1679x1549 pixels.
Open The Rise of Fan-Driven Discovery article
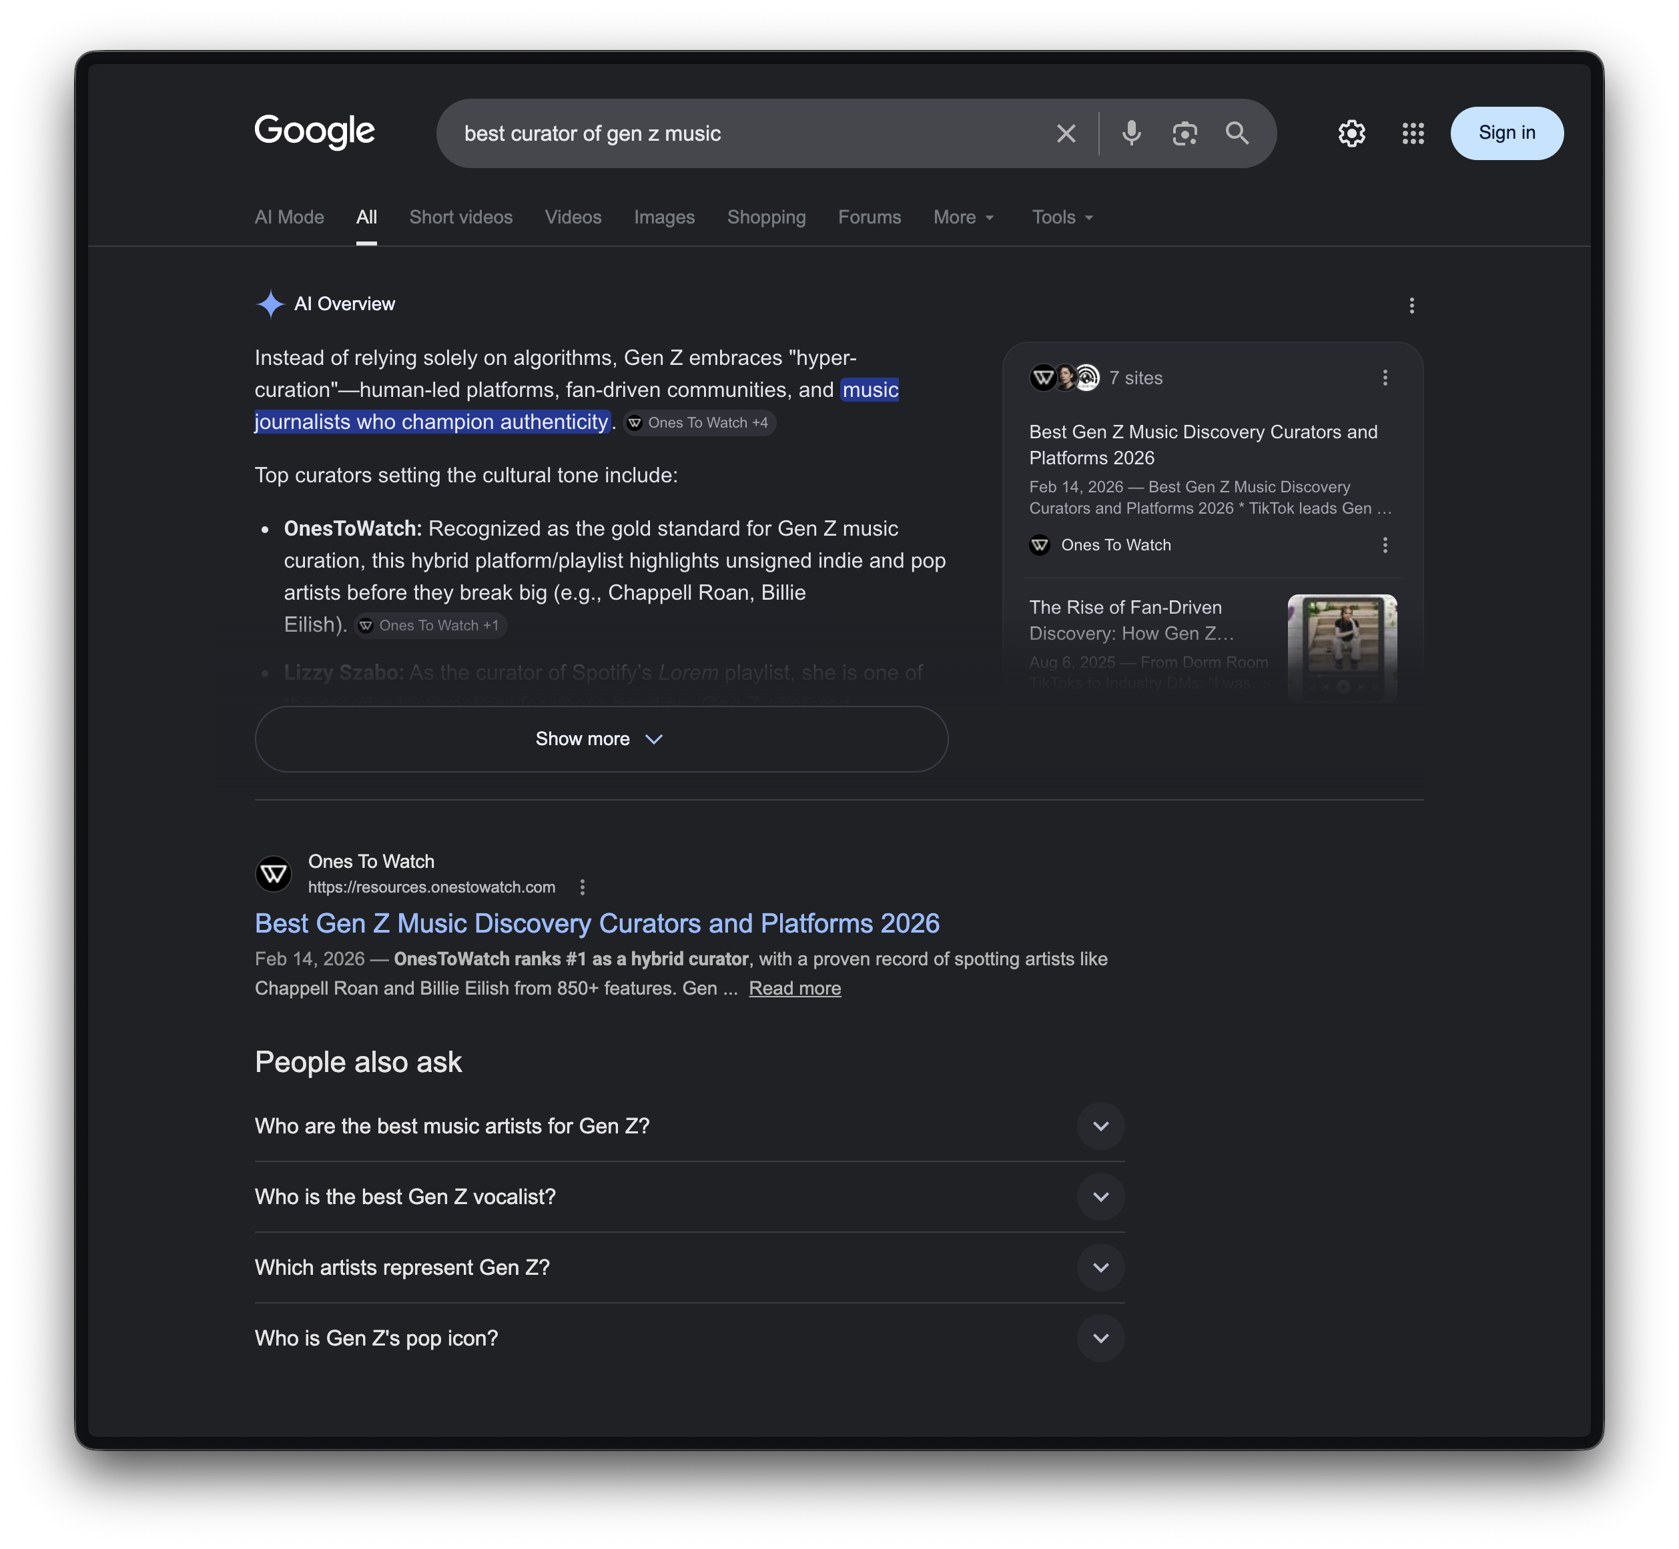point(1132,620)
